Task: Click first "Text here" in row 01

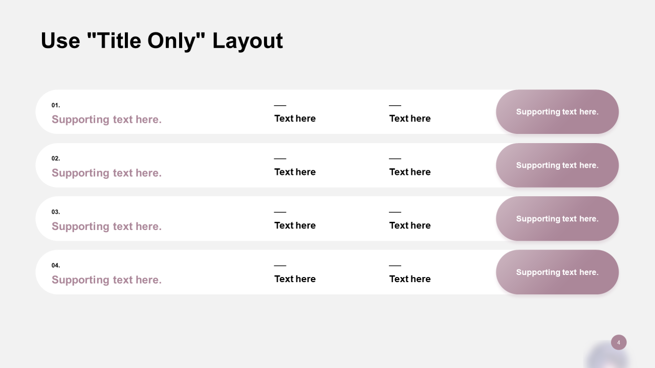Action: tap(295, 119)
